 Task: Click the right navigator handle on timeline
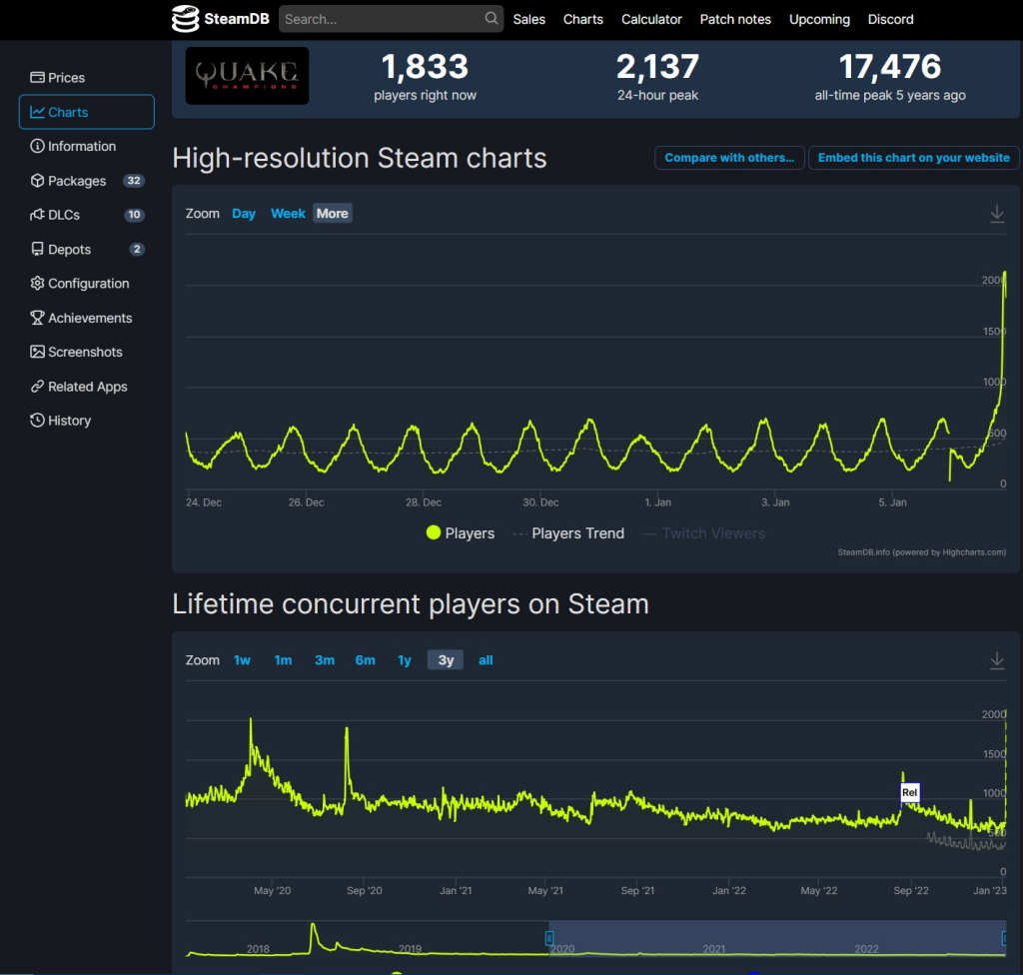pyautogui.click(x=1005, y=938)
